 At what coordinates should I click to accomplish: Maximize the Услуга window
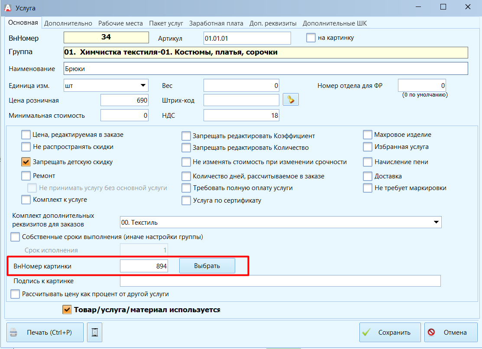tap(443, 7)
